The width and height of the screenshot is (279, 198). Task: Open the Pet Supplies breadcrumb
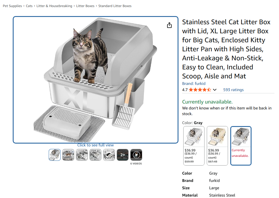(x=12, y=6)
